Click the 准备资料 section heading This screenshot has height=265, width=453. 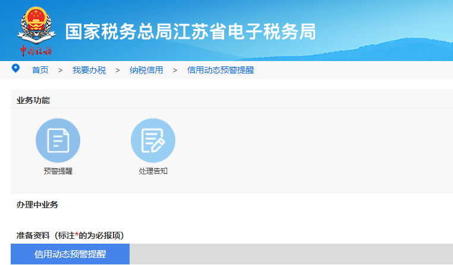click(71, 235)
